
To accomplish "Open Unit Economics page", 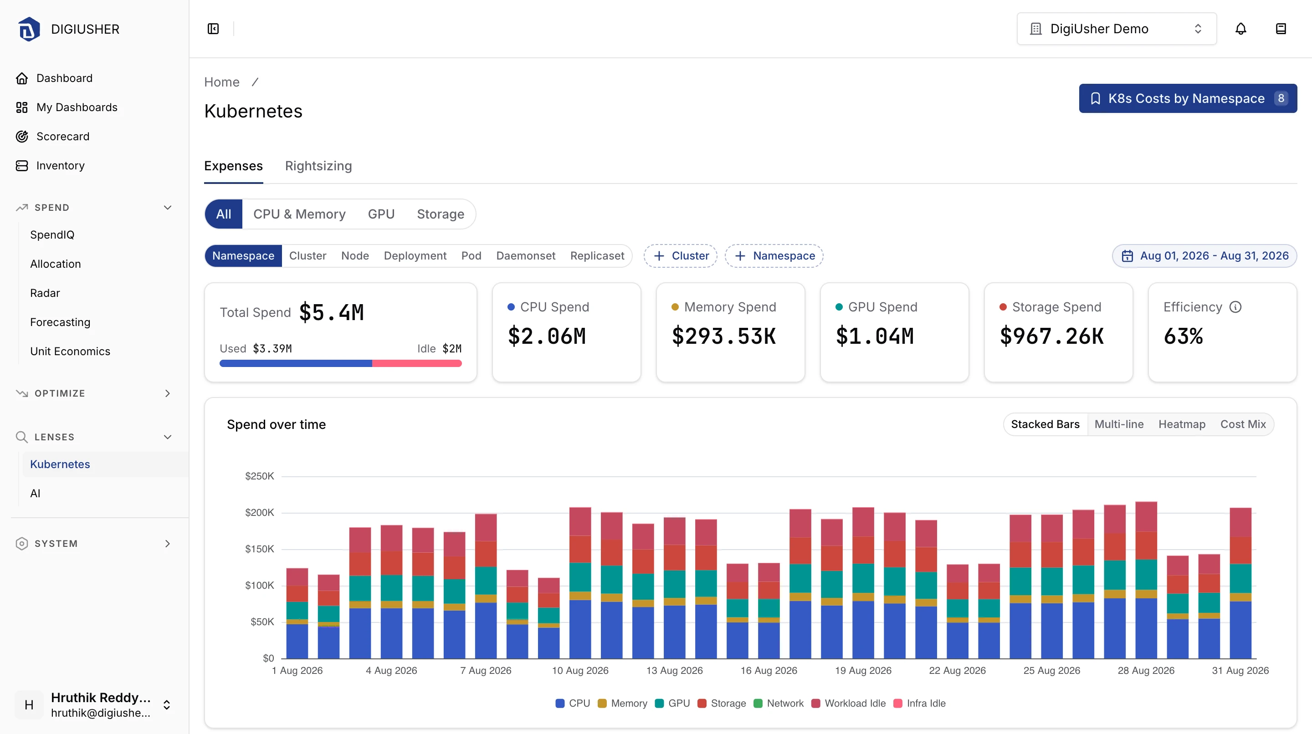I will pos(70,351).
